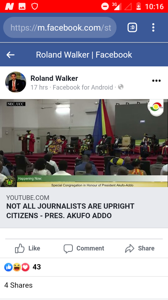
Task: View the 4 Shares list
Action: [18, 285]
